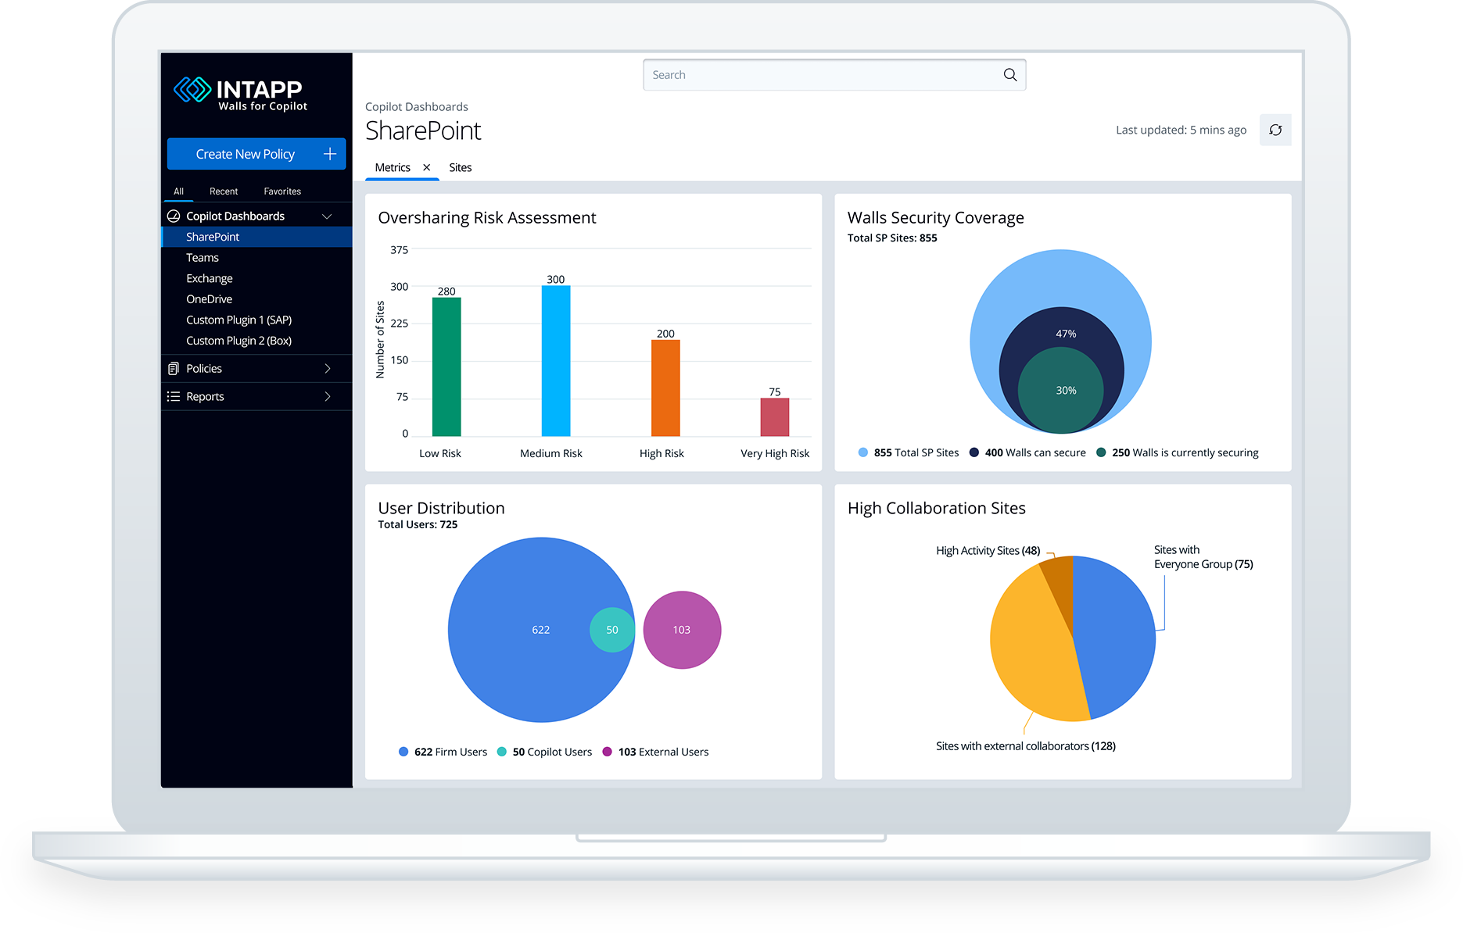Click the green Low Risk bar
The image size is (1463, 933).
(x=446, y=366)
